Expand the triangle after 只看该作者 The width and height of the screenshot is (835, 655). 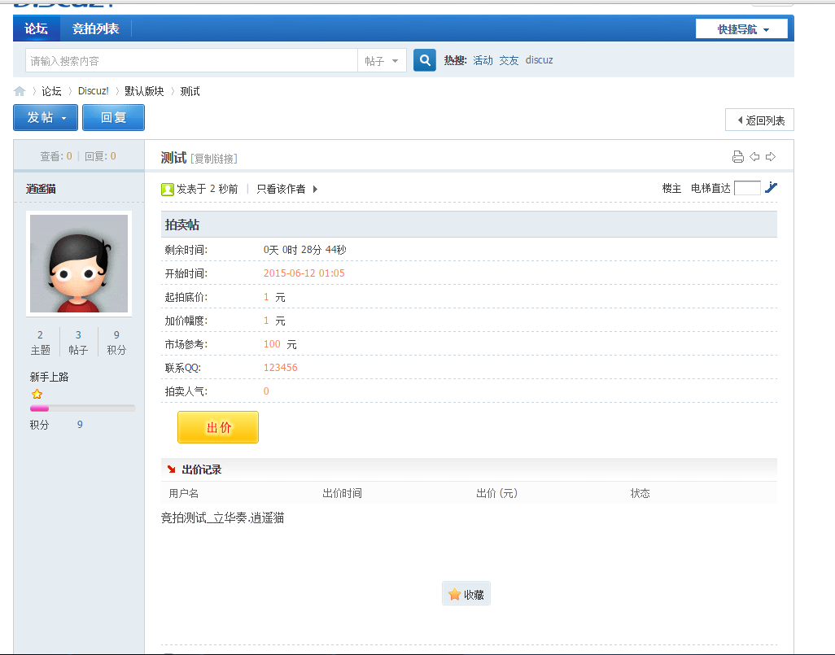(x=315, y=189)
